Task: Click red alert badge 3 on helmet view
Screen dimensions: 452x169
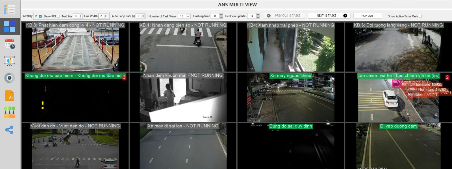Action: point(124,77)
